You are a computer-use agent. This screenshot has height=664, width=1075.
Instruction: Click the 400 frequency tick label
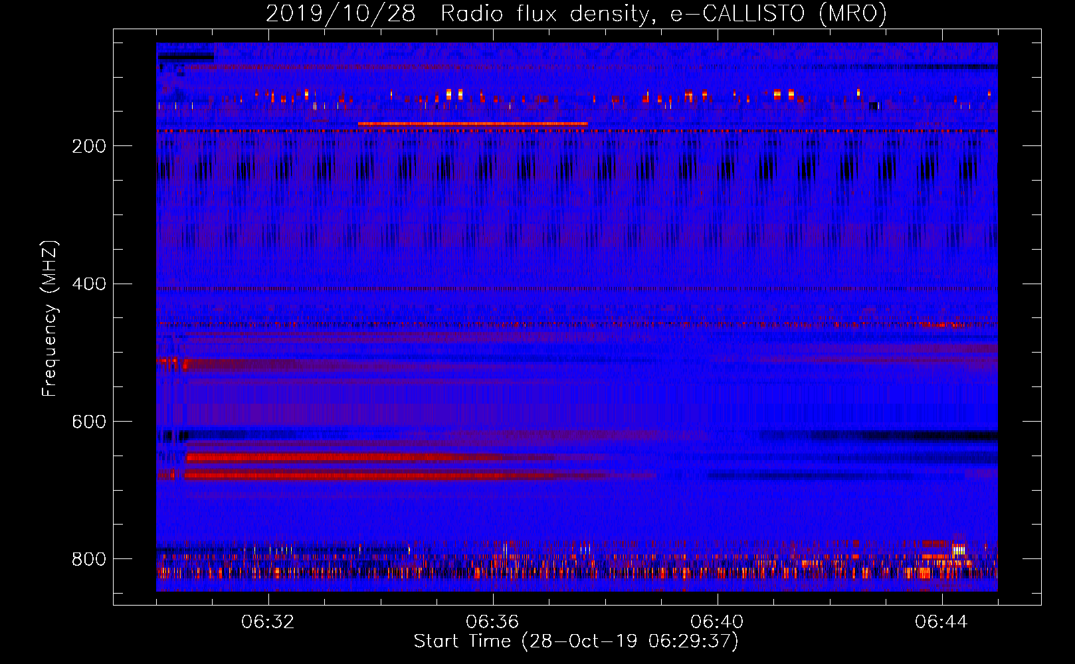(89, 284)
